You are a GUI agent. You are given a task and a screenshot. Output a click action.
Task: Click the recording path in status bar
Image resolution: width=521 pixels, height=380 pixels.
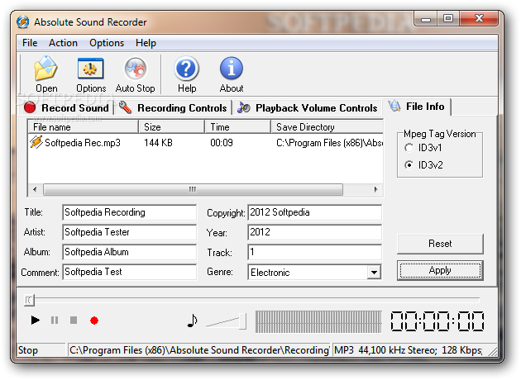[x=199, y=350]
